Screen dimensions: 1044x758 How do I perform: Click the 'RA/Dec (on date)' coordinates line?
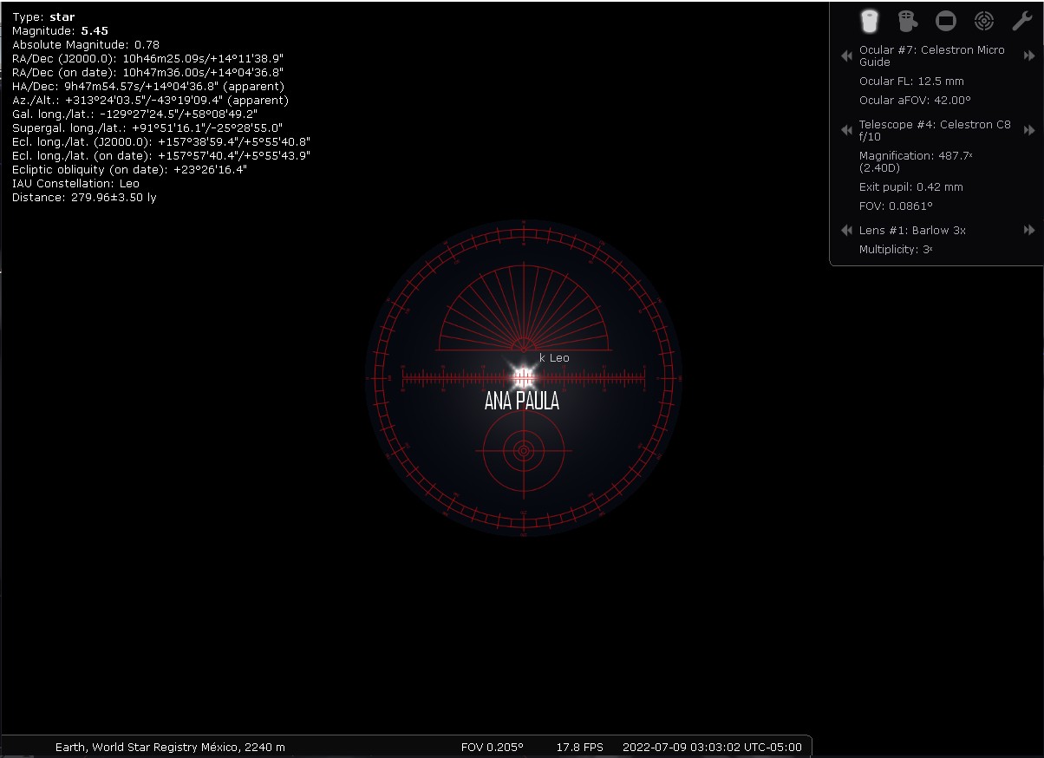point(148,73)
